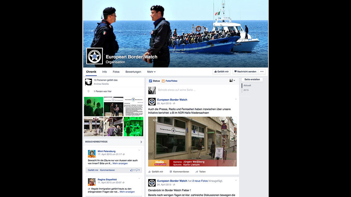Open the 17. April 2015 um 21:17 timestamp
The image size is (351, 197).
(110, 154)
